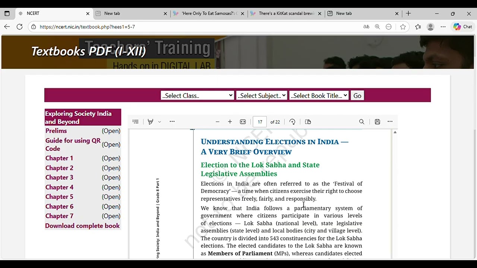Go back to previous page
The image size is (477, 268).
(7, 27)
